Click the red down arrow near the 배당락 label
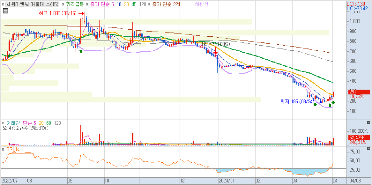This screenshot has height=185, width=372. (215, 52)
